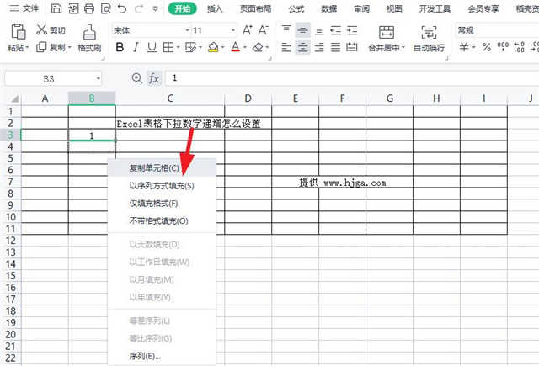This screenshot has width=539, height=366.
Task: Switch to the 页面布局 tab
Action: (x=255, y=8)
